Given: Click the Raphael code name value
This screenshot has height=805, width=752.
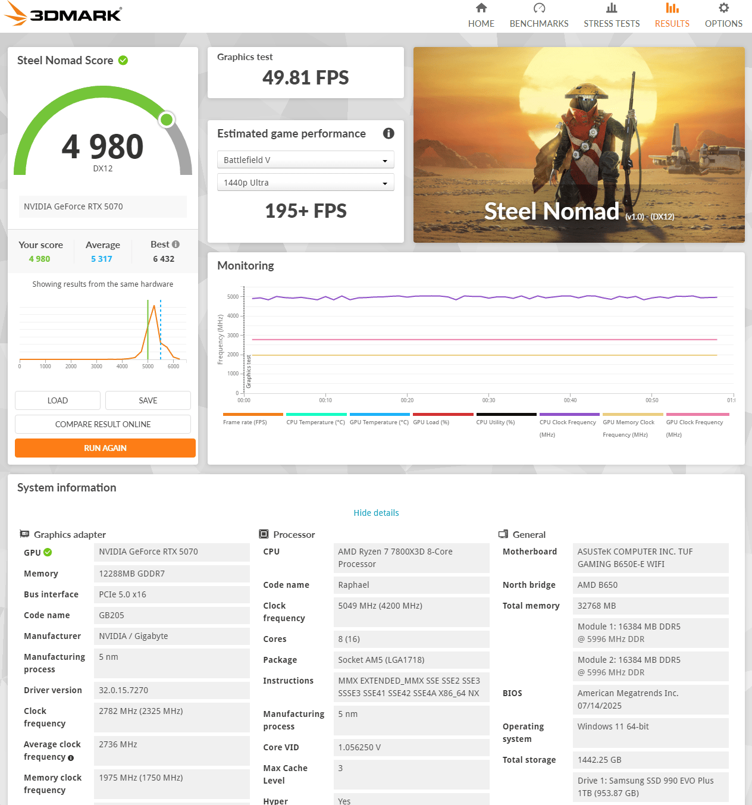Looking at the screenshot, I should pyautogui.click(x=411, y=585).
